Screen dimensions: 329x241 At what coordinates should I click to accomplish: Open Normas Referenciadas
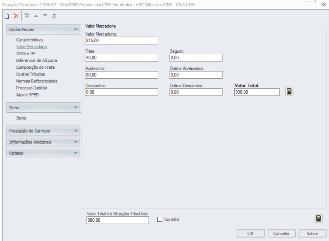tap(37, 81)
